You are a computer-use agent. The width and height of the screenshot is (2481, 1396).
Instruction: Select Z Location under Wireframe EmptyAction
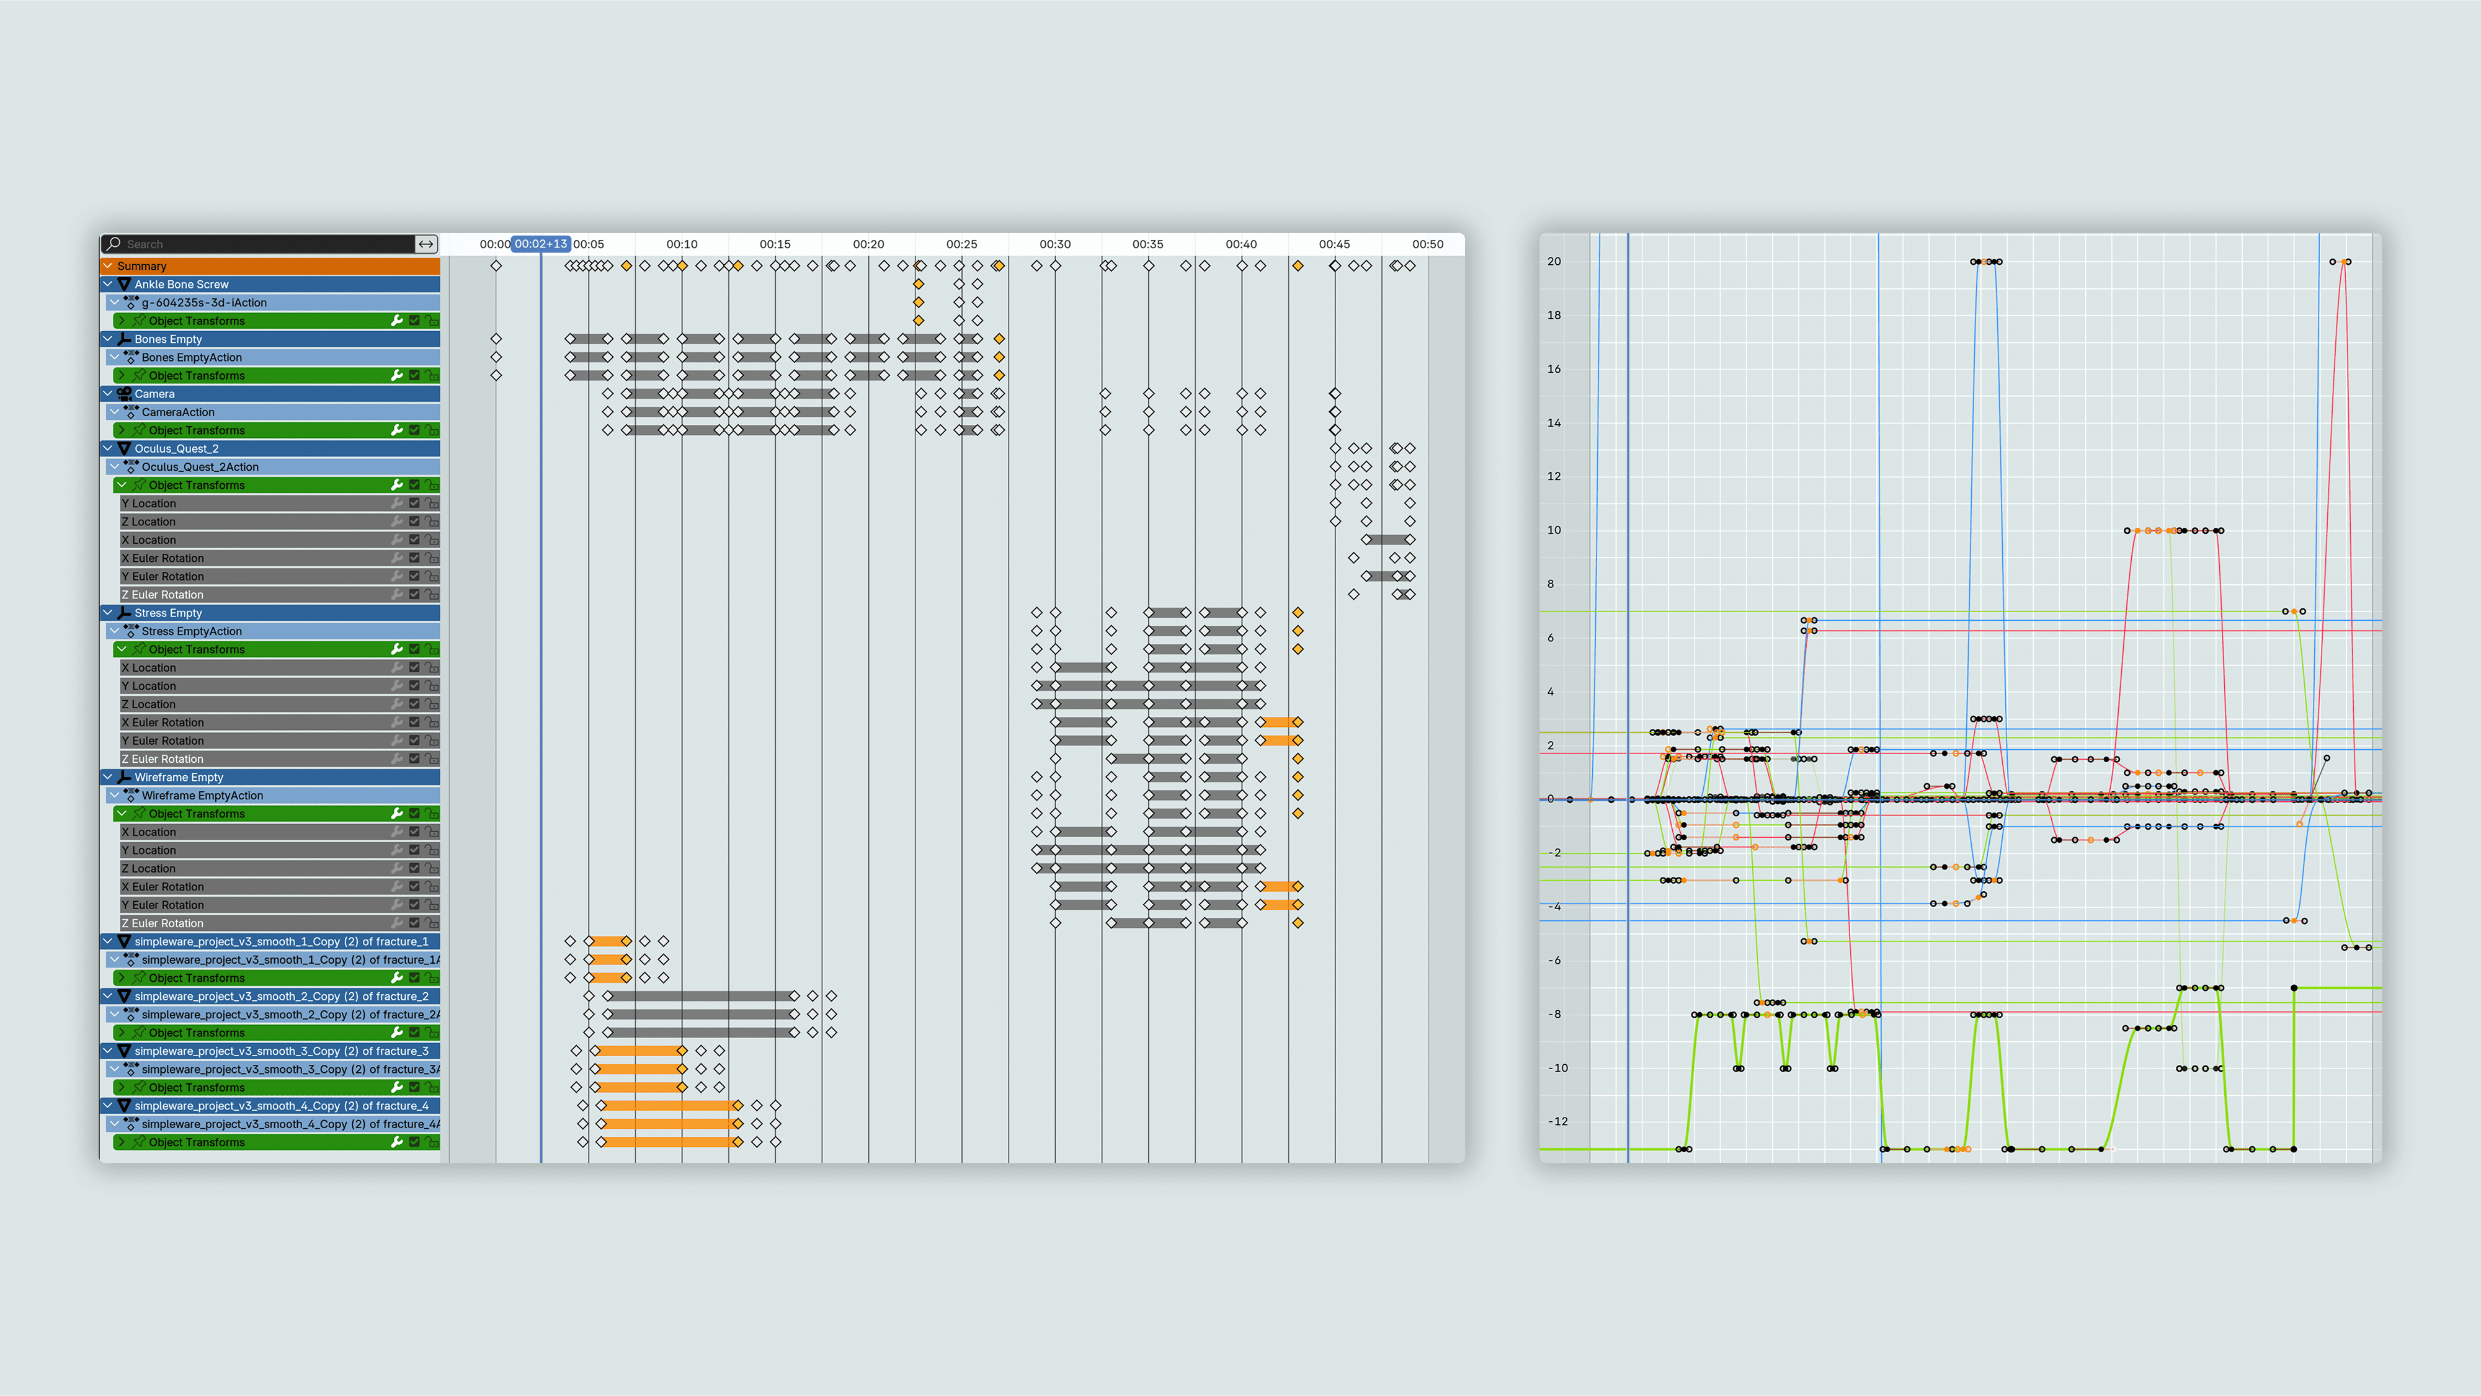(279, 868)
